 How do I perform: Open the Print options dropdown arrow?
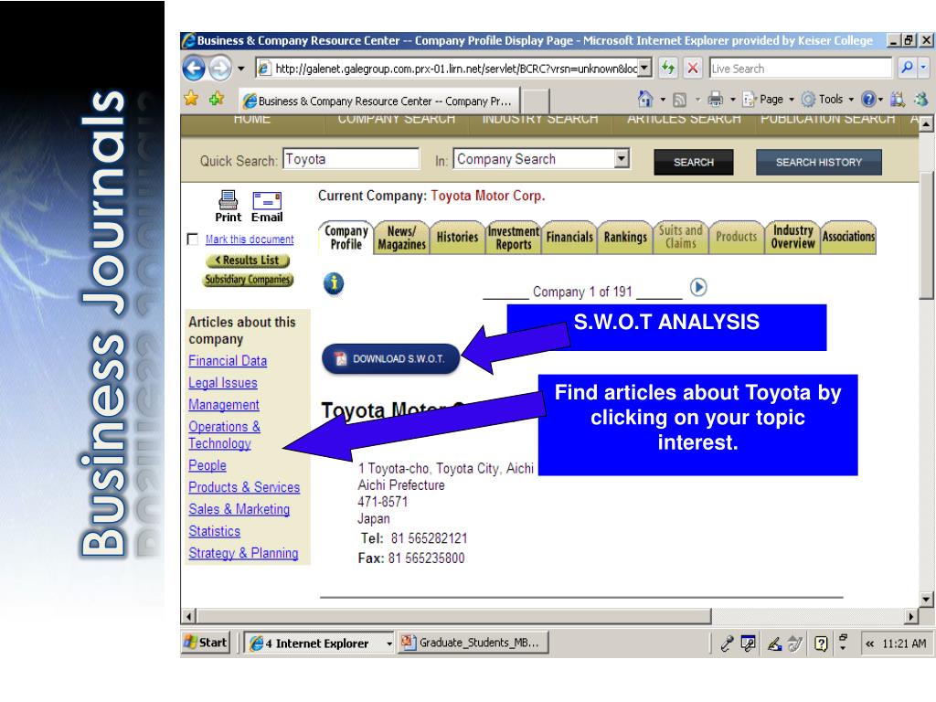[733, 99]
